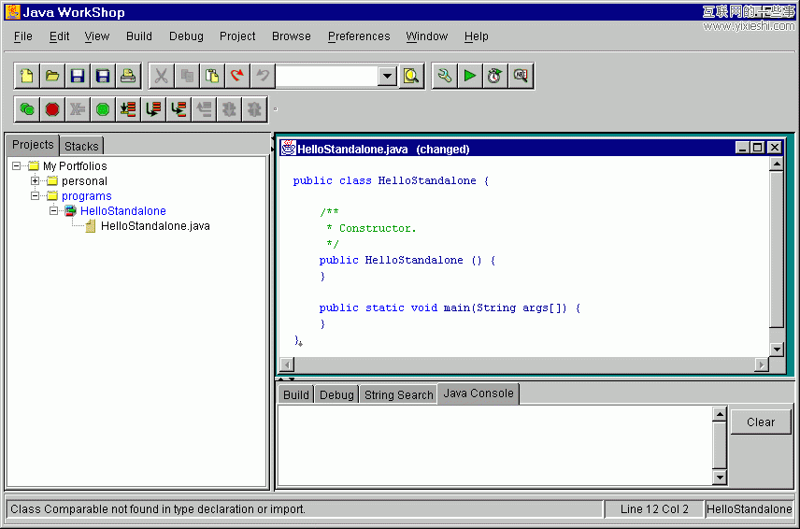Screen dimensions: 800x529
Task: Click the editor horizontal scrollbar right arrow
Action: (761, 365)
